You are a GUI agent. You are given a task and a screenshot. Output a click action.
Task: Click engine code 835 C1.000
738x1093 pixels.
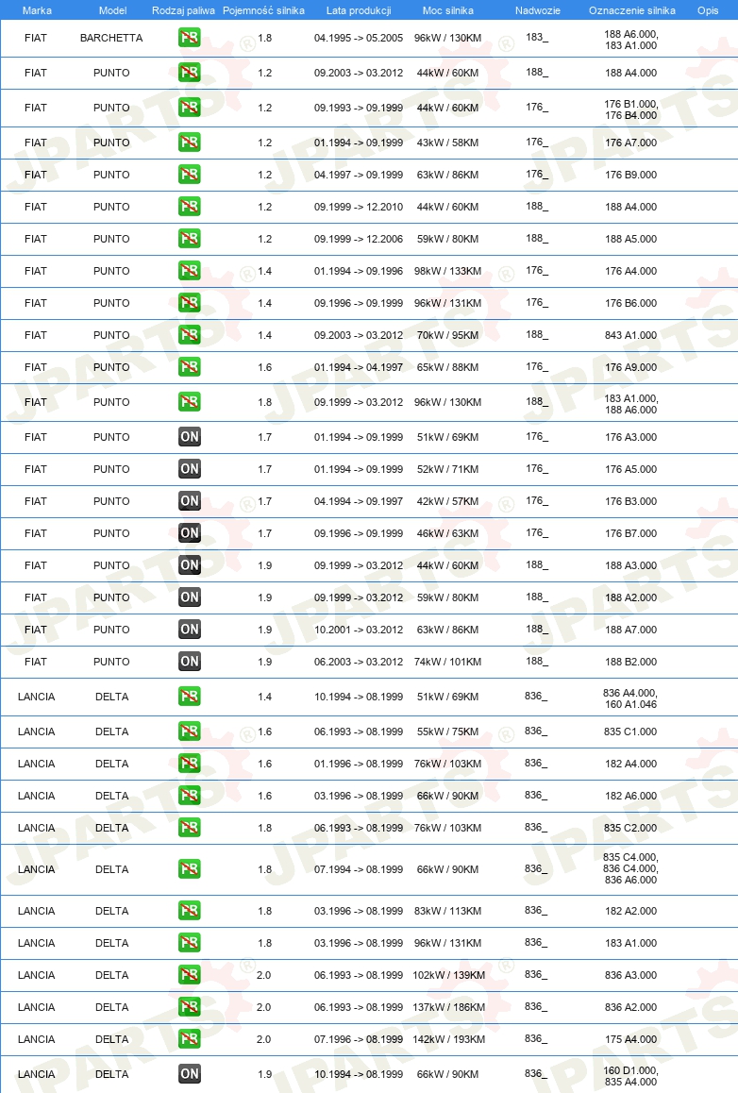click(631, 731)
